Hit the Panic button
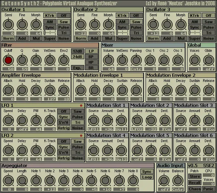This screenshot has width=217, height=193. pos(209,189)
